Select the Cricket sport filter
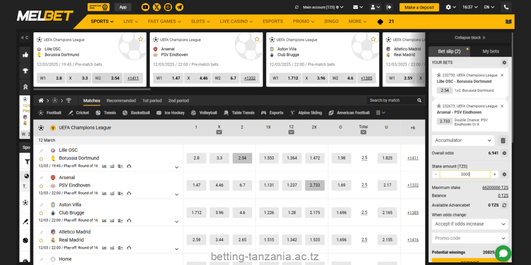The height and width of the screenshot is (265, 531). point(79,113)
